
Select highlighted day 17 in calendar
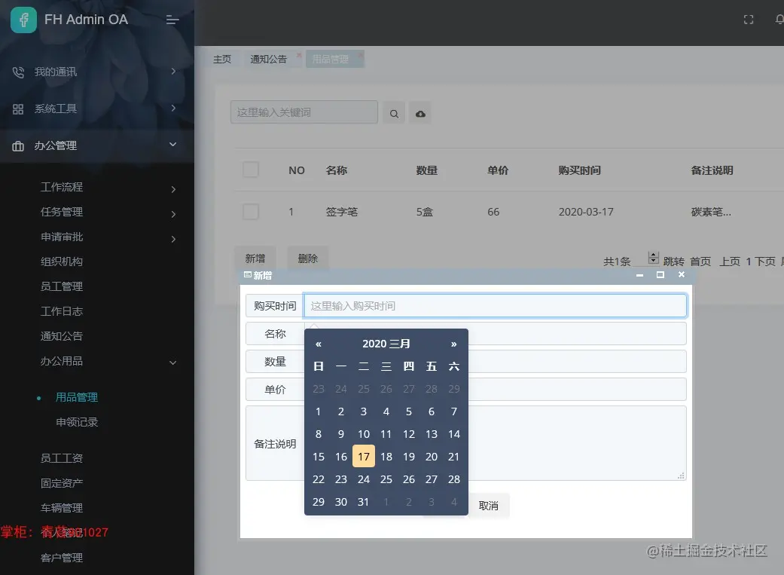pos(364,457)
